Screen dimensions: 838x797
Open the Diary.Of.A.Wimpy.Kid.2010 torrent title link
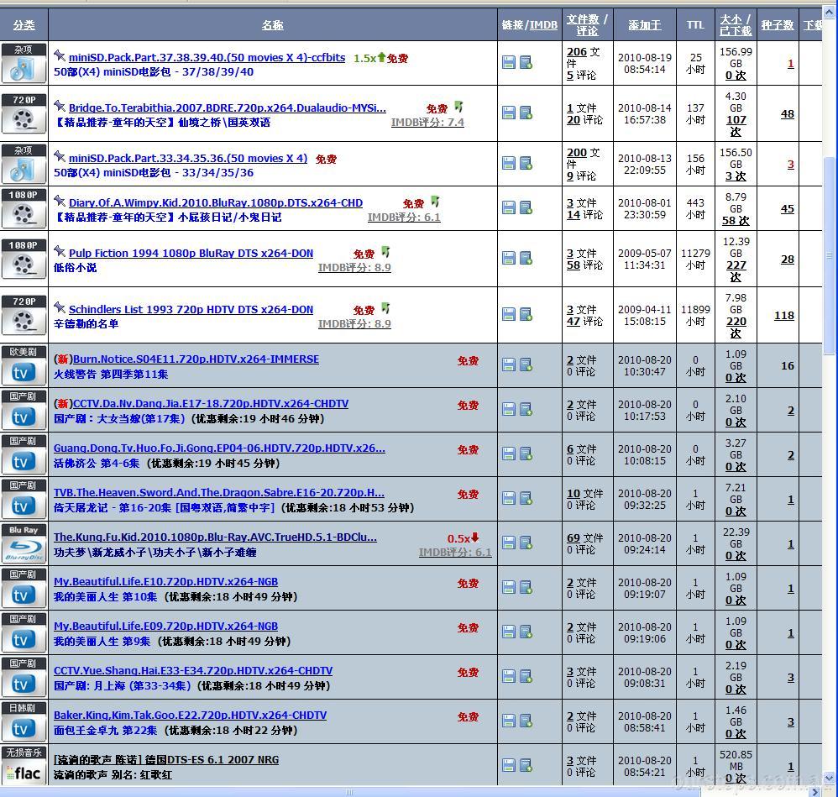[x=216, y=203]
